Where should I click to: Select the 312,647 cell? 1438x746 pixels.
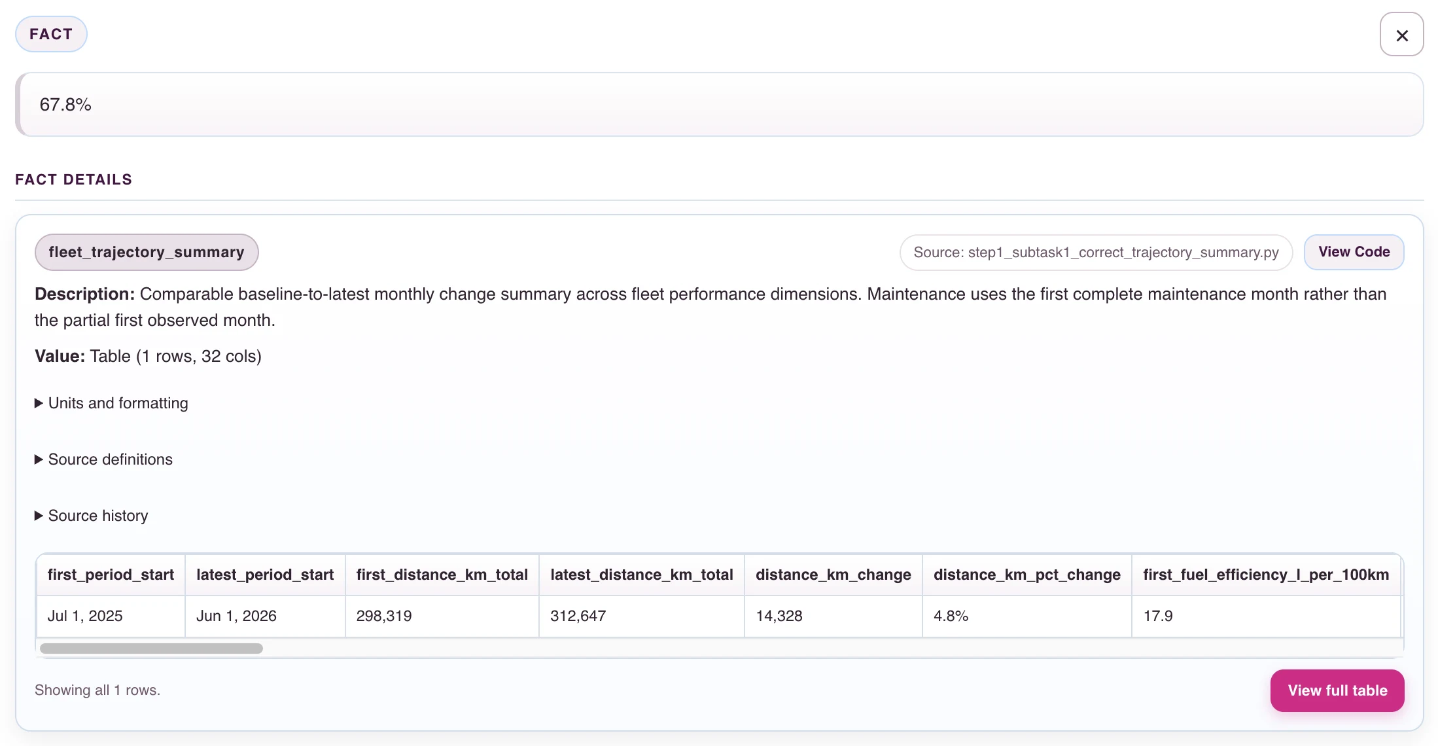[x=642, y=616]
